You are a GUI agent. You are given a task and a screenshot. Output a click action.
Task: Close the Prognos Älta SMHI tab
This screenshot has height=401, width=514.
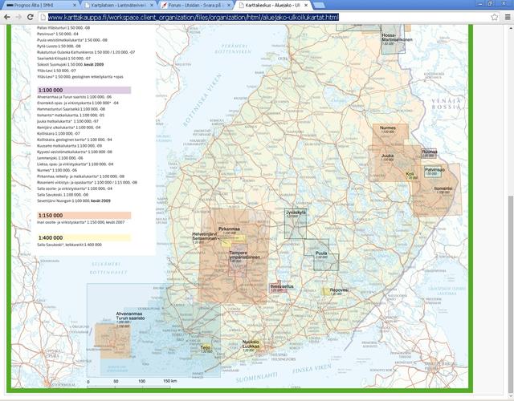pos(75,6)
